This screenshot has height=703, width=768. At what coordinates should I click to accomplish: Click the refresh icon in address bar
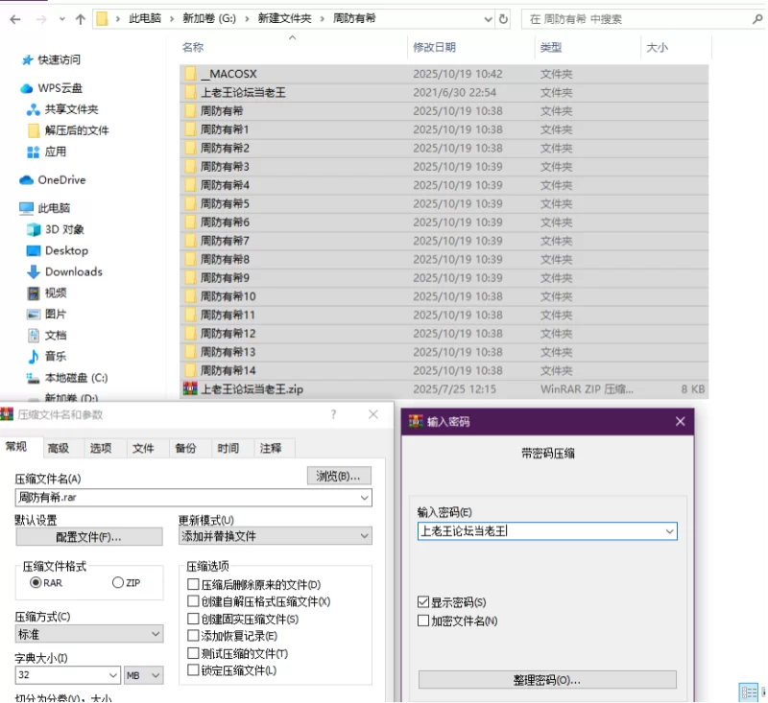503,19
